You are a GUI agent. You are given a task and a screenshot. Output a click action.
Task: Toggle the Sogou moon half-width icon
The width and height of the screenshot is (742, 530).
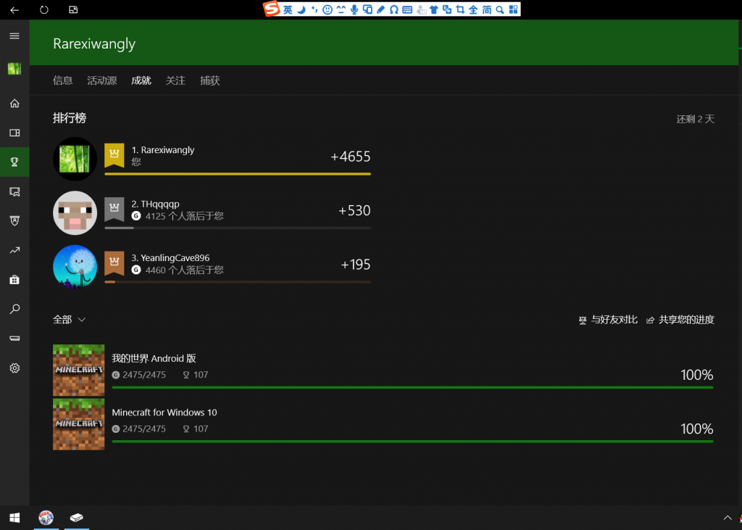click(301, 9)
